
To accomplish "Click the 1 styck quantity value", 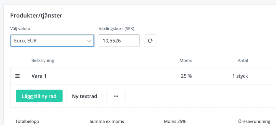I will [x=240, y=76].
